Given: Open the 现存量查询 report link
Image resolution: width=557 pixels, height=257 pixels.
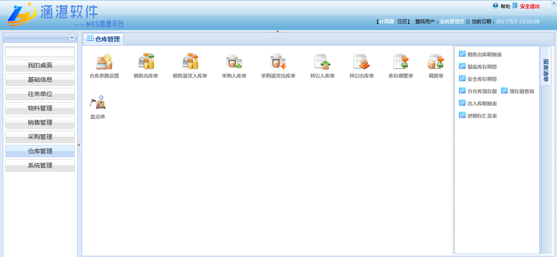Looking at the screenshot, I should (x=521, y=91).
